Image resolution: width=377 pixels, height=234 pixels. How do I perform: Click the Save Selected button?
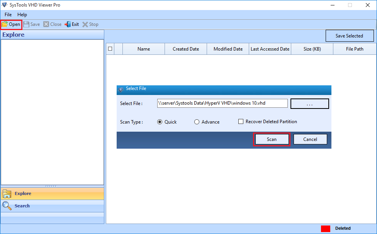[350, 36]
